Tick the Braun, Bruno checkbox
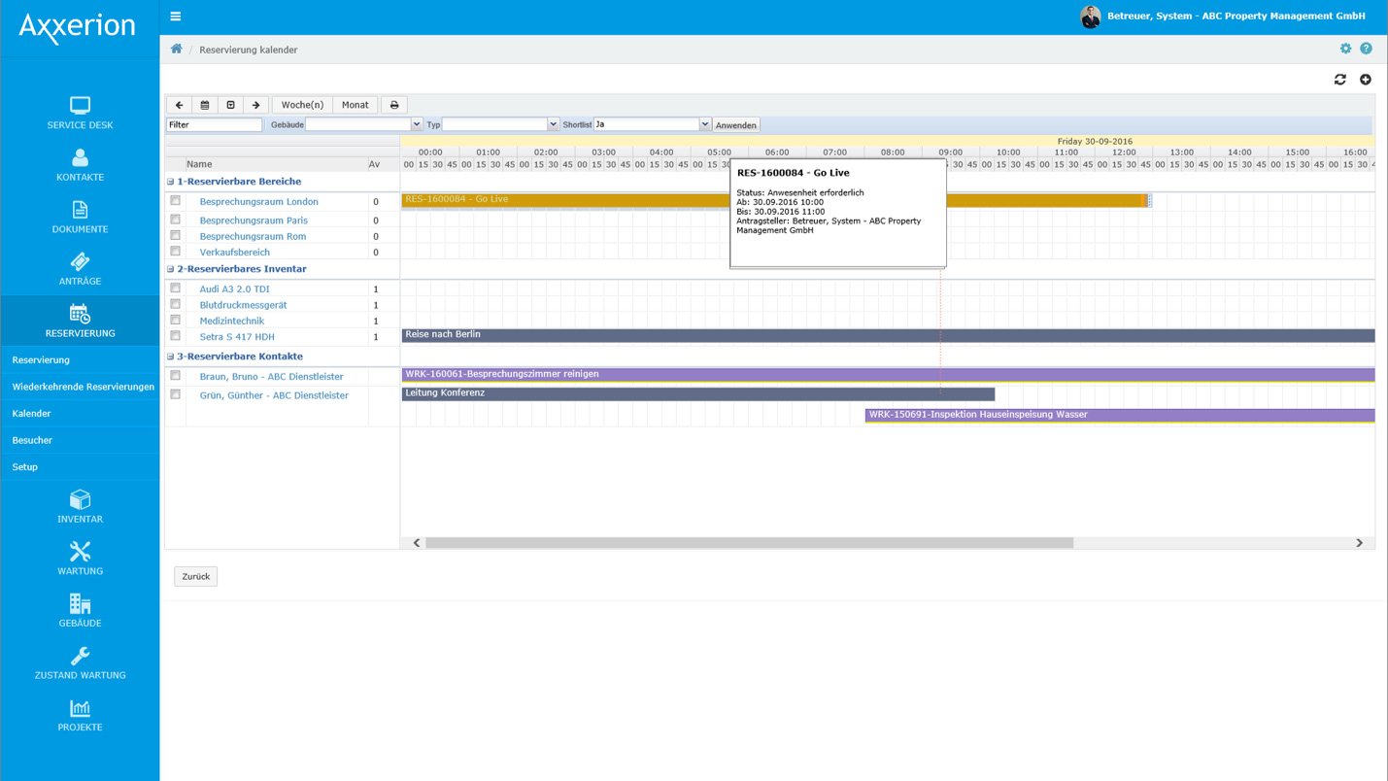Screen dimensions: 1388x781 click(x=176, y=375)
